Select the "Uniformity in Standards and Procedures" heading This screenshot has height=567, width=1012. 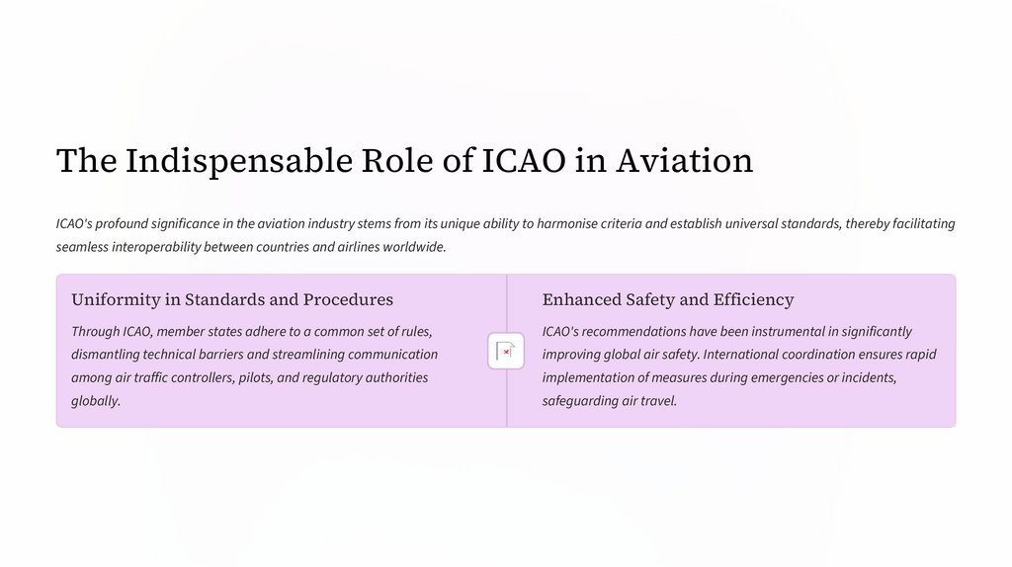[232, 299]
